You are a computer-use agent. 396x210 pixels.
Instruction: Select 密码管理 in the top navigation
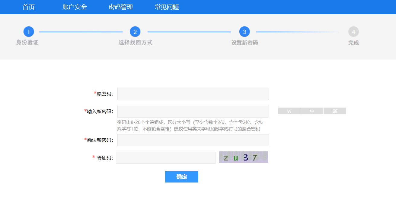tap(121, 7)
